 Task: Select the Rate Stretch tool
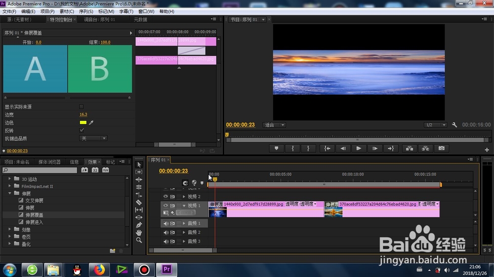point(139,195)
